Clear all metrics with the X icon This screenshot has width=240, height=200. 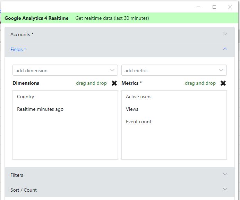223,83
